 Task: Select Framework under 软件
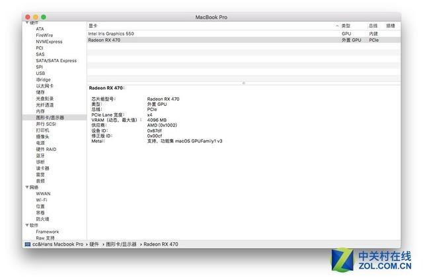tap(47, 232)
